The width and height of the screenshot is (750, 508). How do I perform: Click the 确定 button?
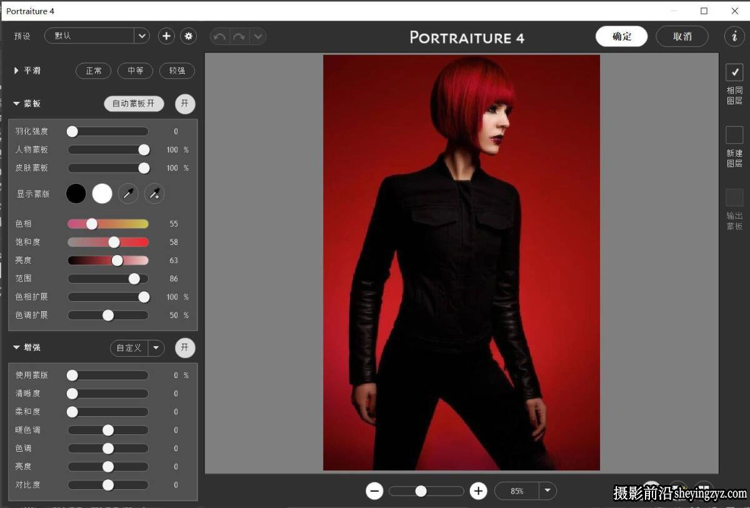tap(622, 36)
